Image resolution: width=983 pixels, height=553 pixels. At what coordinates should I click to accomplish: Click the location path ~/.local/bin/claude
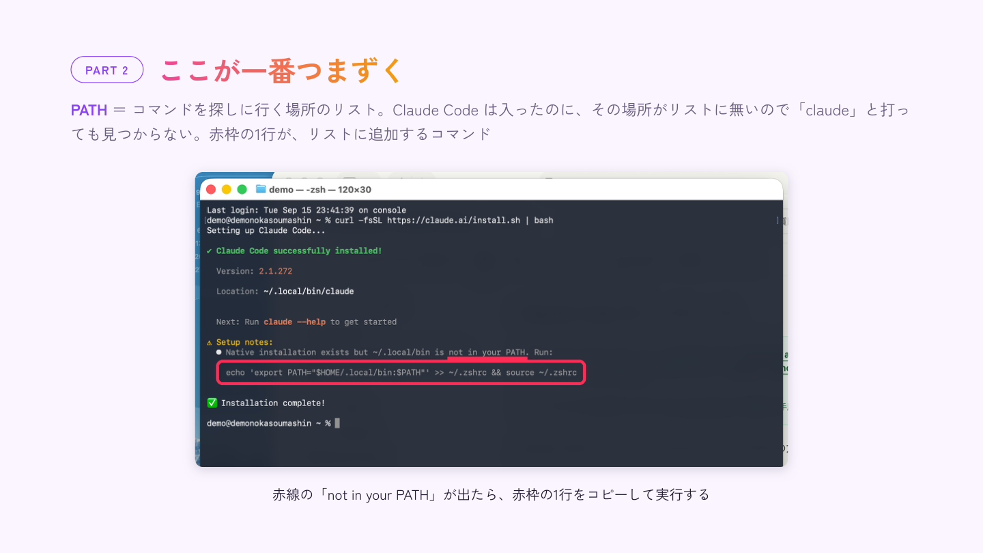(309, 291)
